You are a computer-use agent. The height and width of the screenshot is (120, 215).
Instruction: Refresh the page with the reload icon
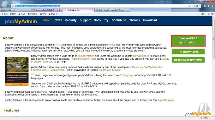pyautogui.click(x=197, y=6)
